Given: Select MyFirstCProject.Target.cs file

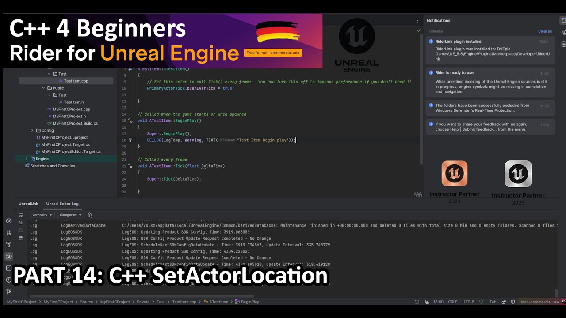Looking at the screenshot, I should click(65, 144).
